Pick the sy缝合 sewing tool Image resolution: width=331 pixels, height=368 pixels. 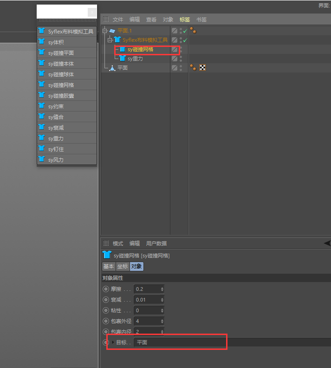tap(67, 117)
